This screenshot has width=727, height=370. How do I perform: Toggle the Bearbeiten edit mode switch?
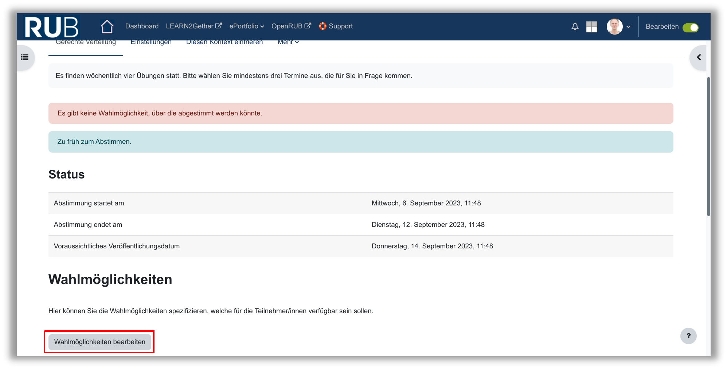690,28
